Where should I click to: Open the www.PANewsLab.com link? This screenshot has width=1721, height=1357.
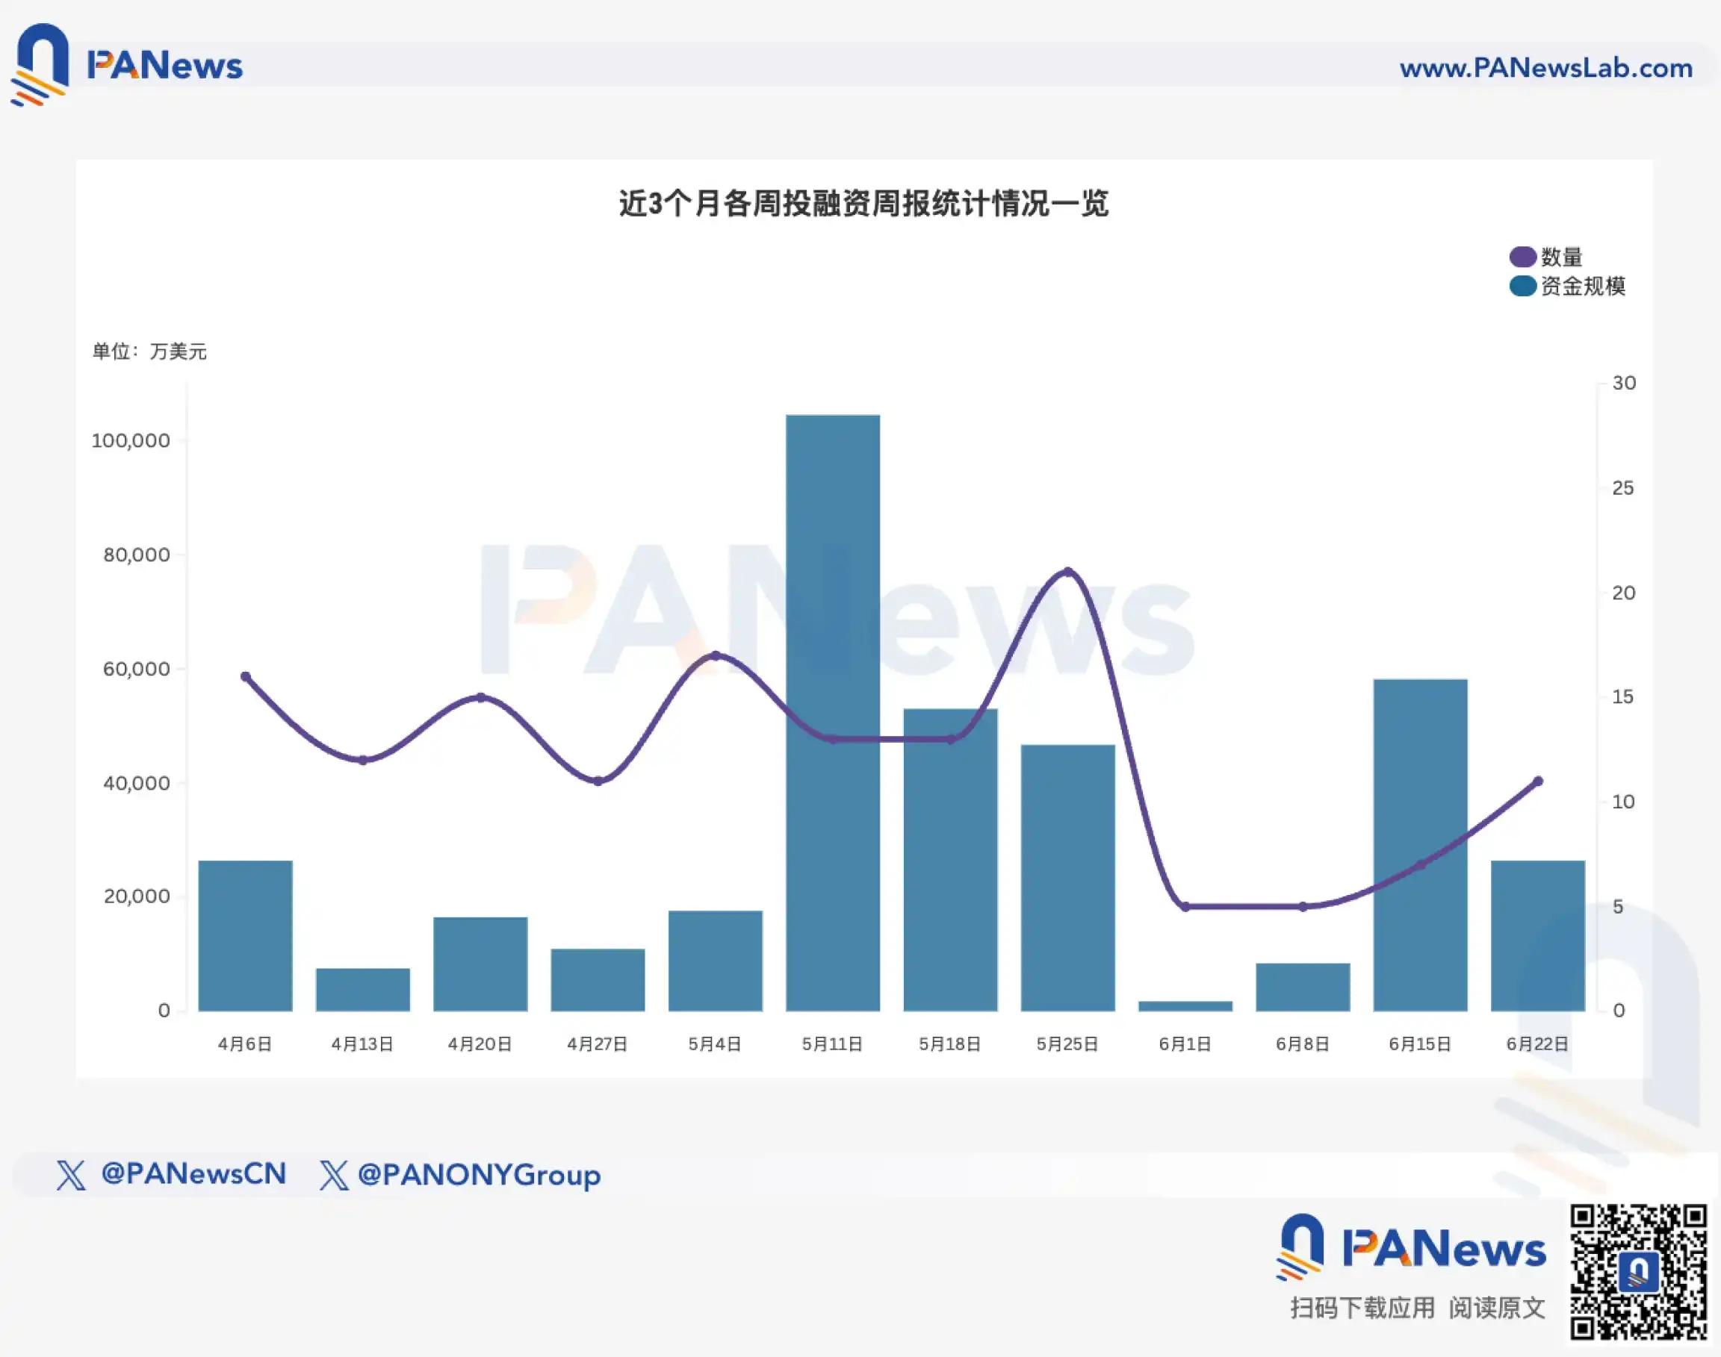click(x=1546, y=67)
